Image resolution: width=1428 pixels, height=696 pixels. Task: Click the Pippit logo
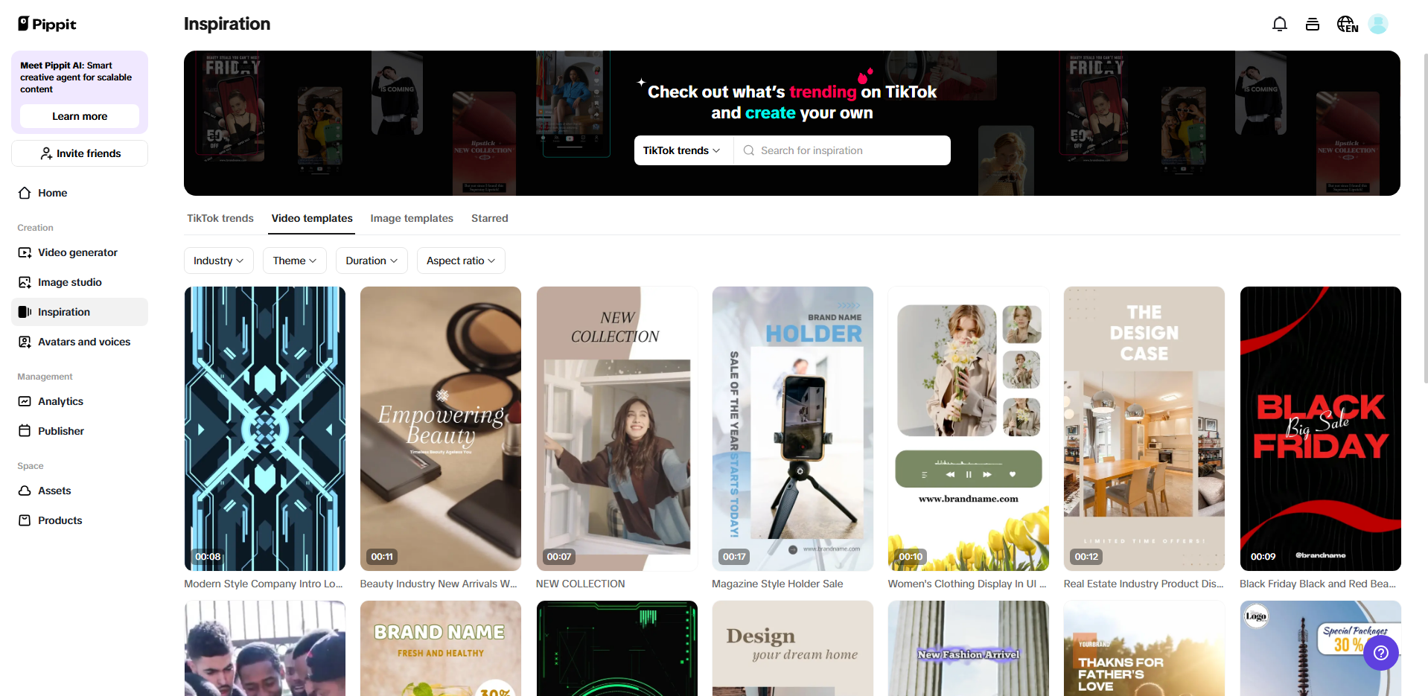coord(47,24)
